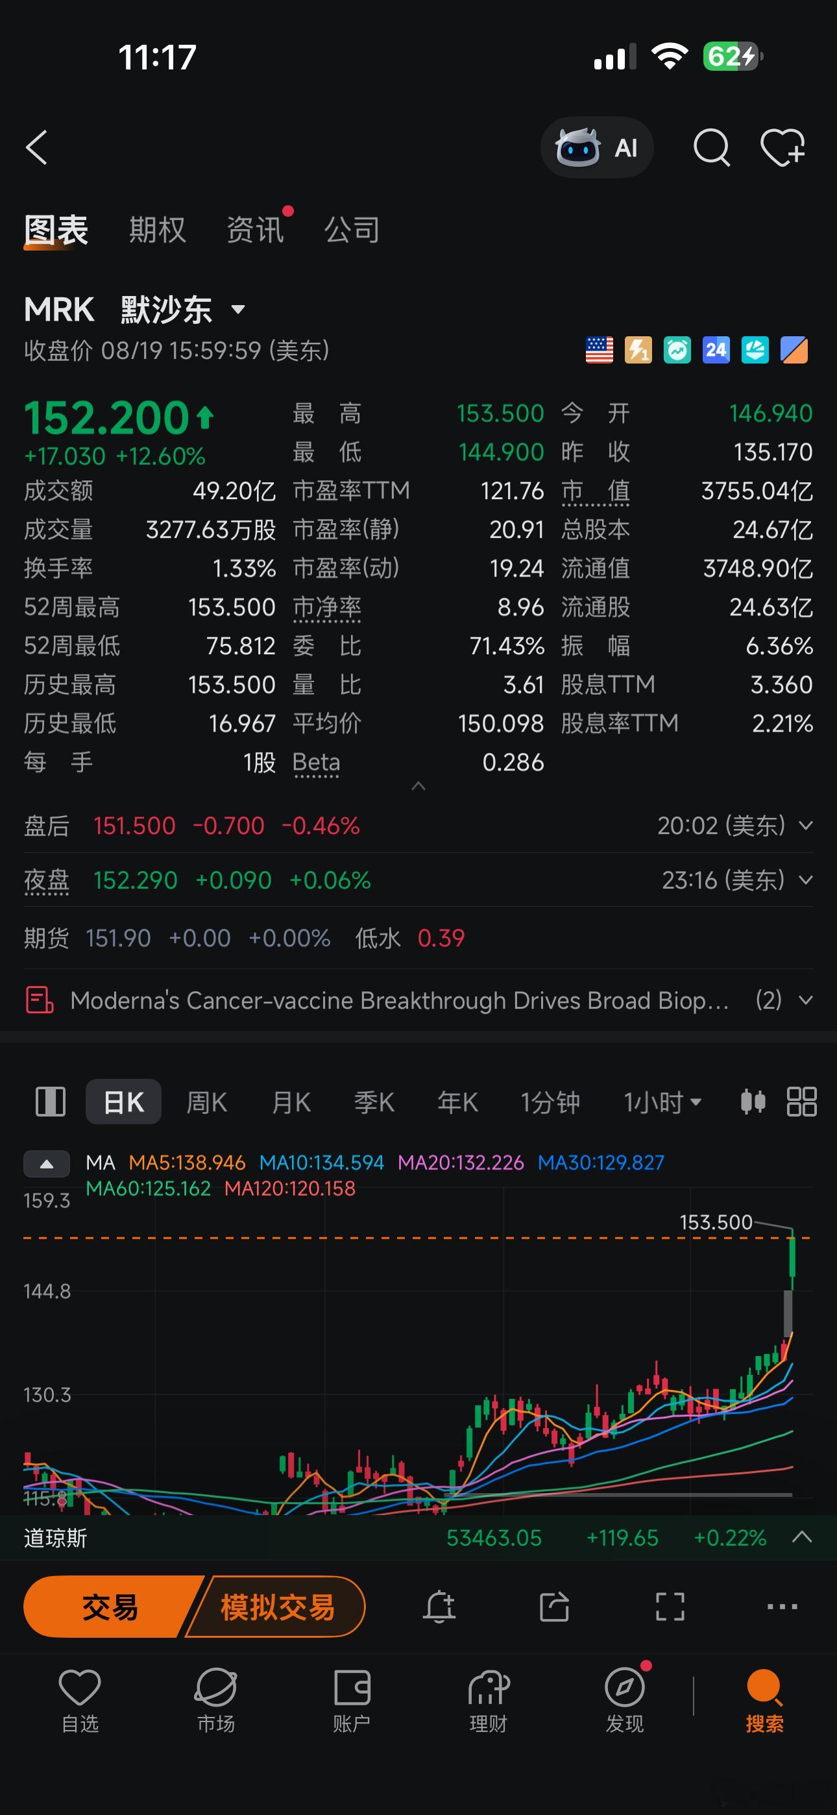Select the 季K quarterly candlestick period
The height and width of the screenshot is (1815, 837).
point(374,1102)
